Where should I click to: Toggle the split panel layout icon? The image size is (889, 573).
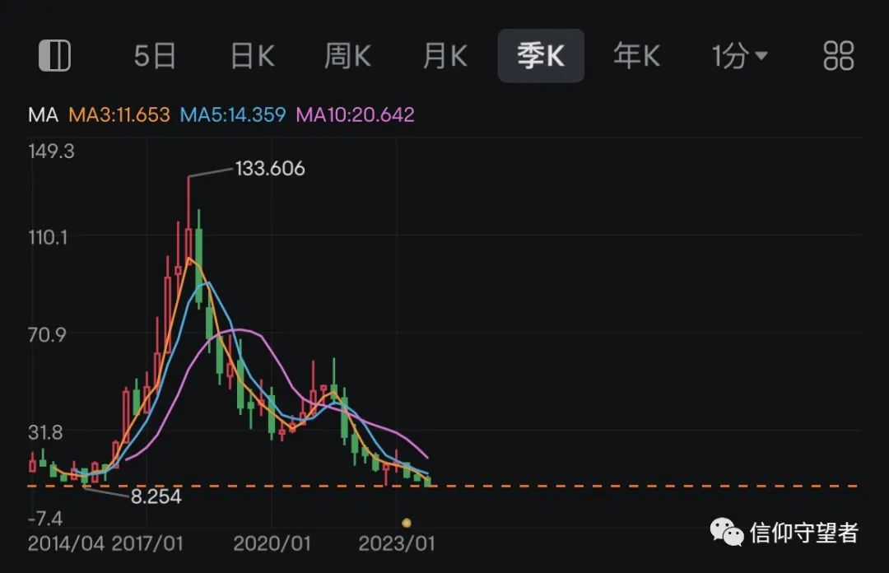coord(54,56)
